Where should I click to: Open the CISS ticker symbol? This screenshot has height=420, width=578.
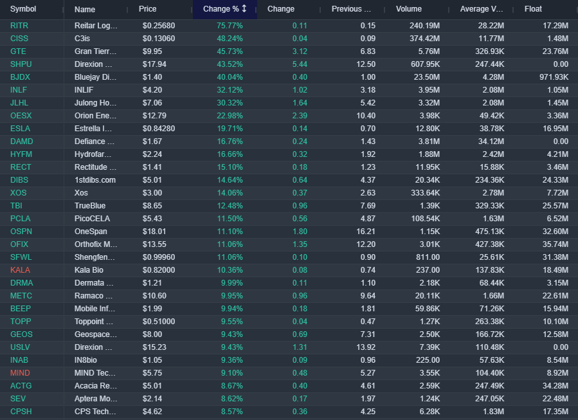tap(19, 39)
